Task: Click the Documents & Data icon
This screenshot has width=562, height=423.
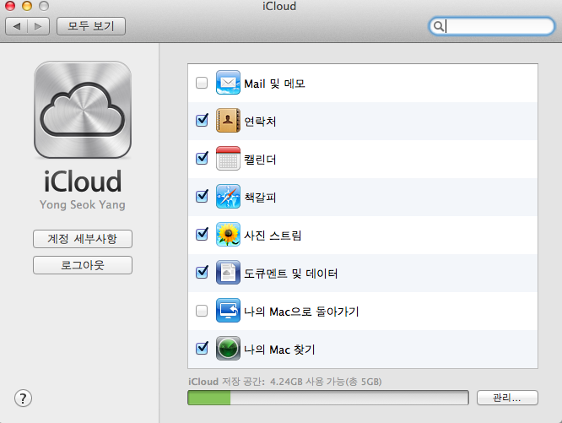Action: click(228, 273)
